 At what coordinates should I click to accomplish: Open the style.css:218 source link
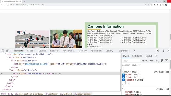coord(161,72)
